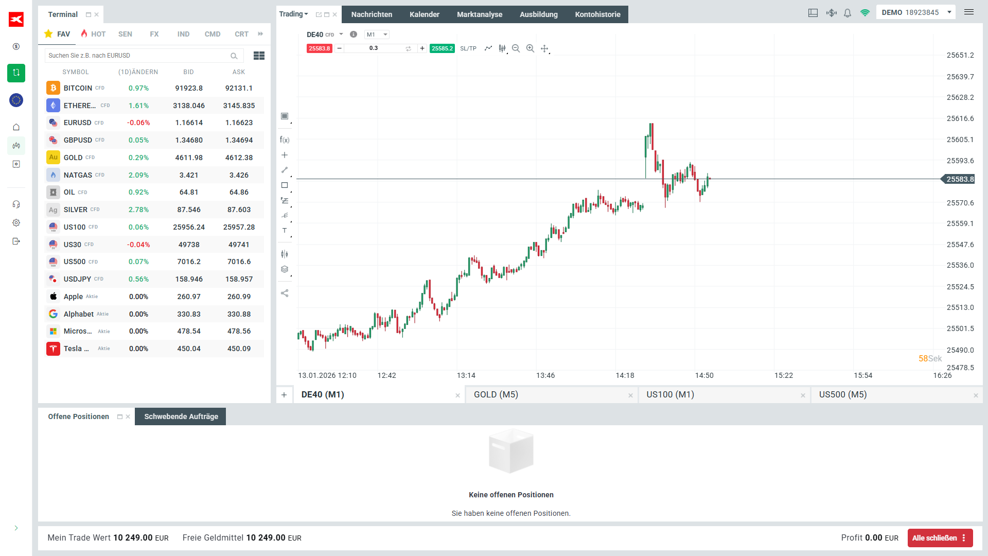The height and width of the screenshot is (556, 988).
Task: Open Alle schließen options menu dots
Action: 964,538
